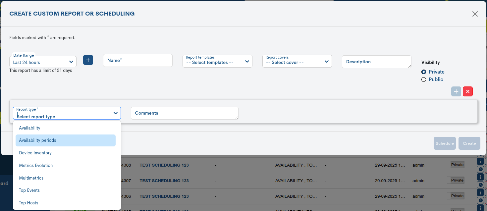Click the blue plus icon beside Date Range
487x211 pixels.
88,60
